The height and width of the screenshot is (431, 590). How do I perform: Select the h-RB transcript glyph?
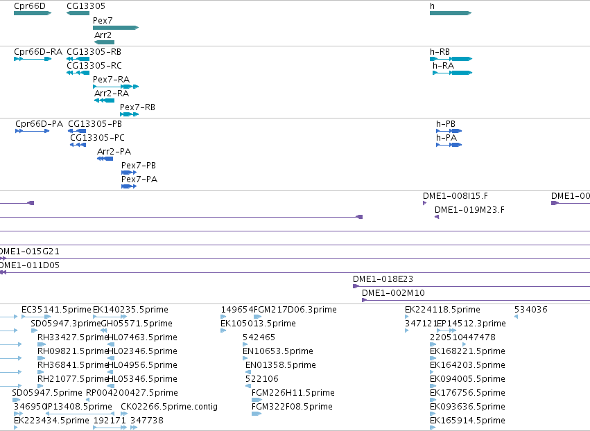(x=451, y=59)
